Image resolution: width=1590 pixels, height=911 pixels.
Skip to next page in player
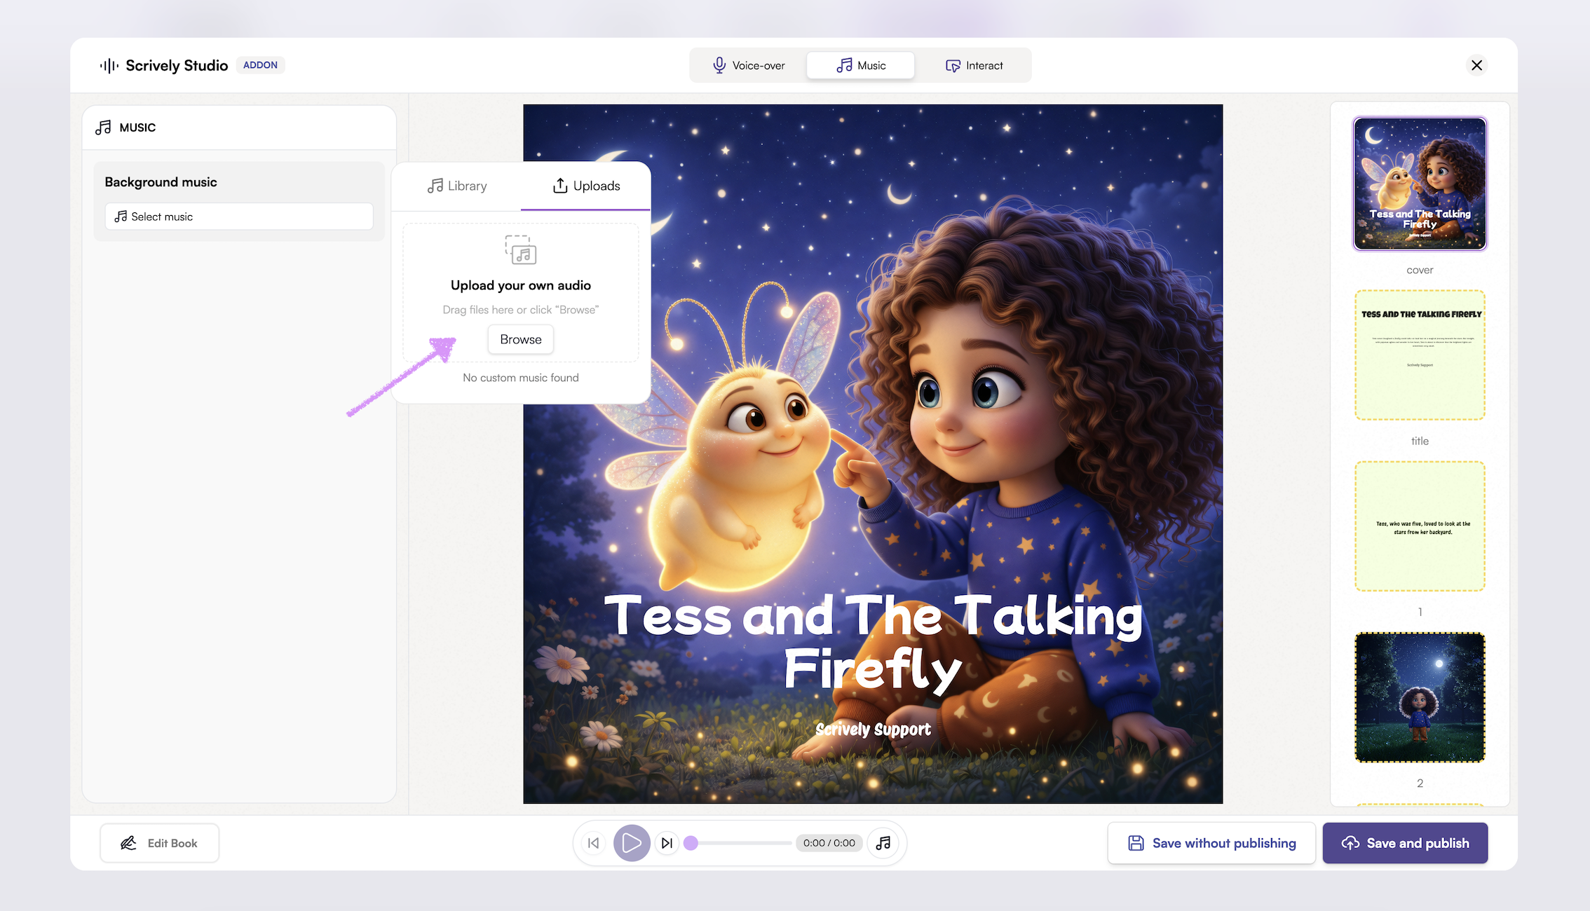(667, 843)
